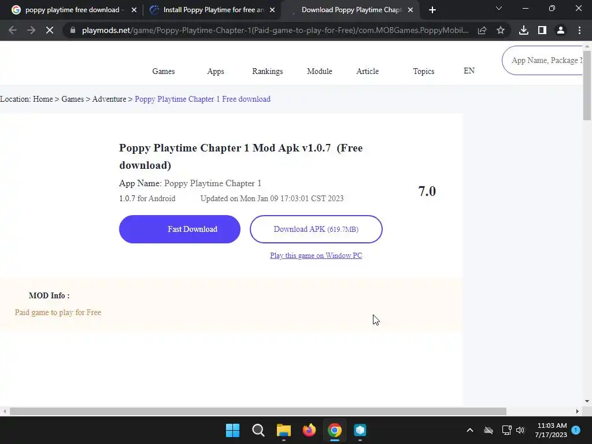The width and height of the screenshot is (592, 444).
Task: Open volume control in system tray
Action: point(520,430)
